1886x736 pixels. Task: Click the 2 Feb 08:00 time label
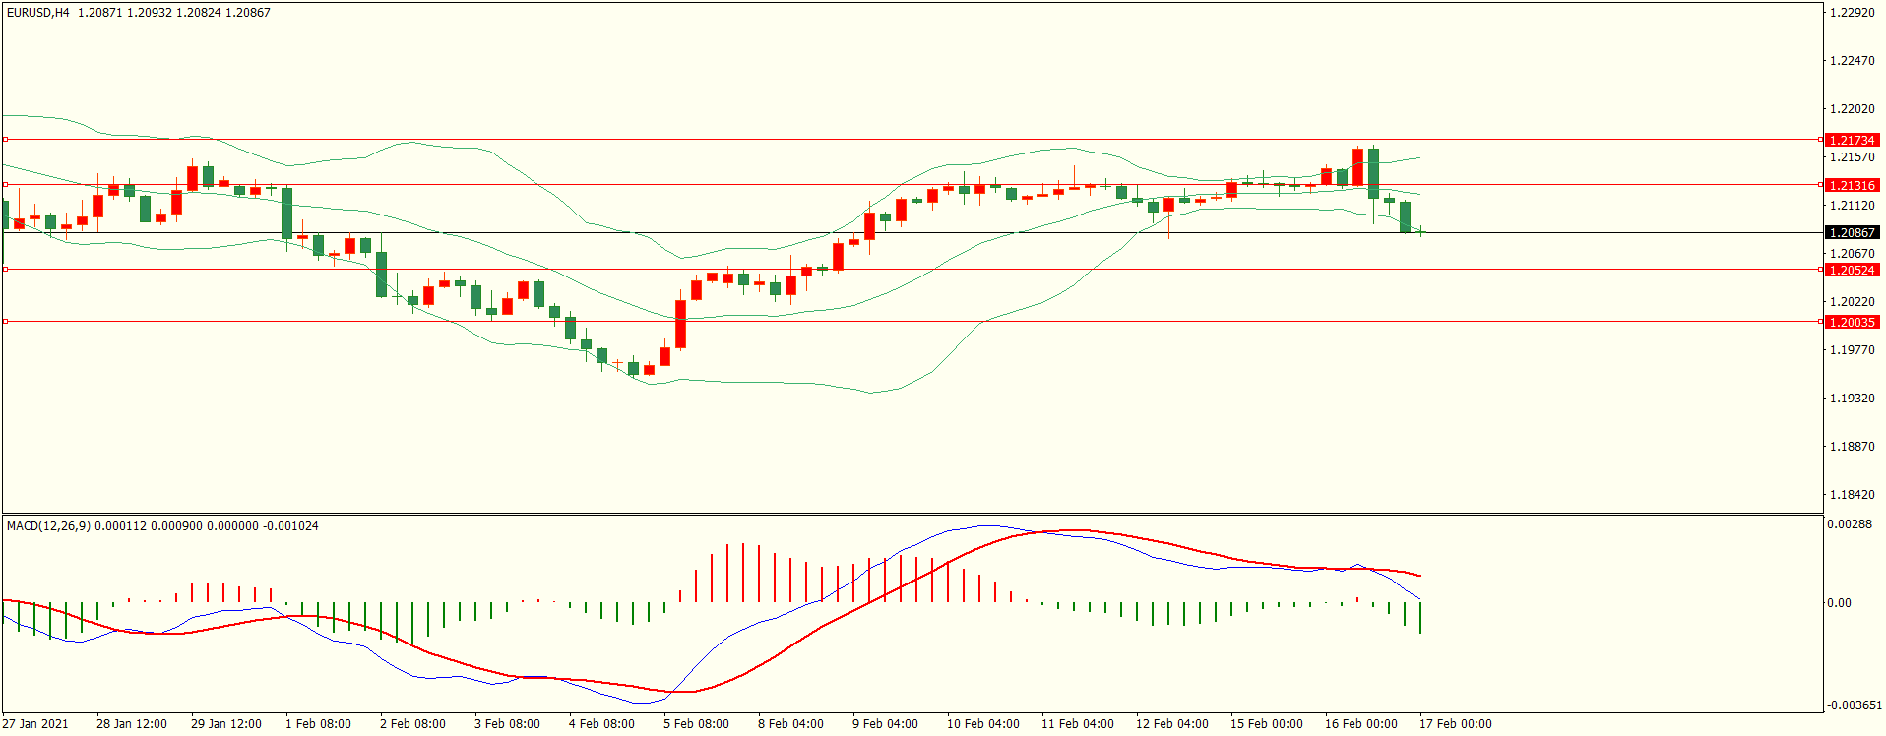412,724
